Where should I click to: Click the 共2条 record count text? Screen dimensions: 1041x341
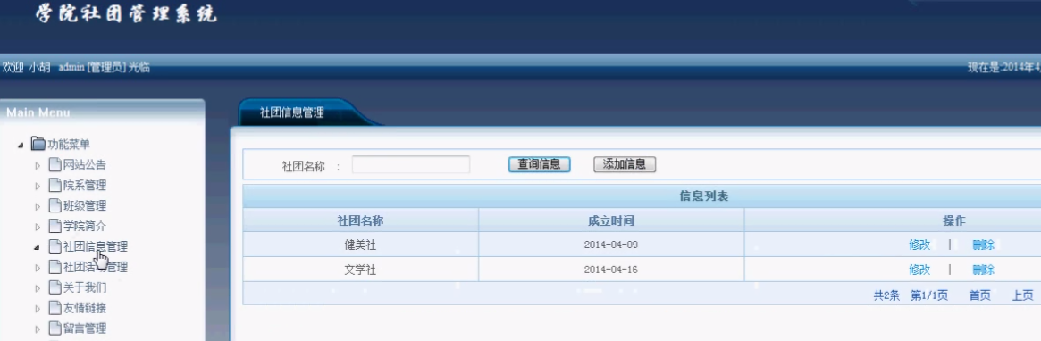pos(886,295)
